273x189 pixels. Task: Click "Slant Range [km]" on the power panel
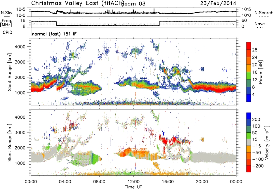pyautogui.click(x=10, y=72)
